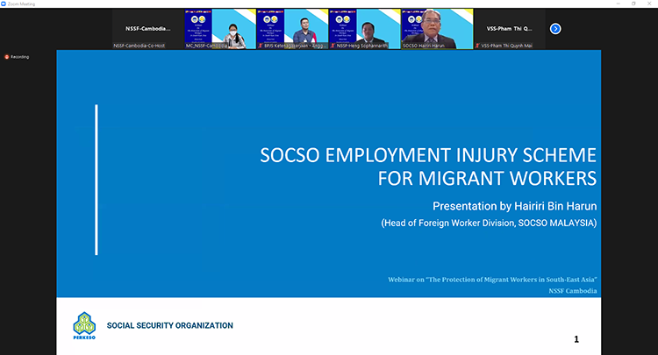Click the Zoom Meeting title bar icon
Image resolution: width=658 pixels, height=355 pixels.
coord(4,4)
